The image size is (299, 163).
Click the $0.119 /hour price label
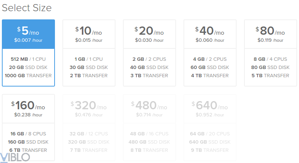[271, 40]
